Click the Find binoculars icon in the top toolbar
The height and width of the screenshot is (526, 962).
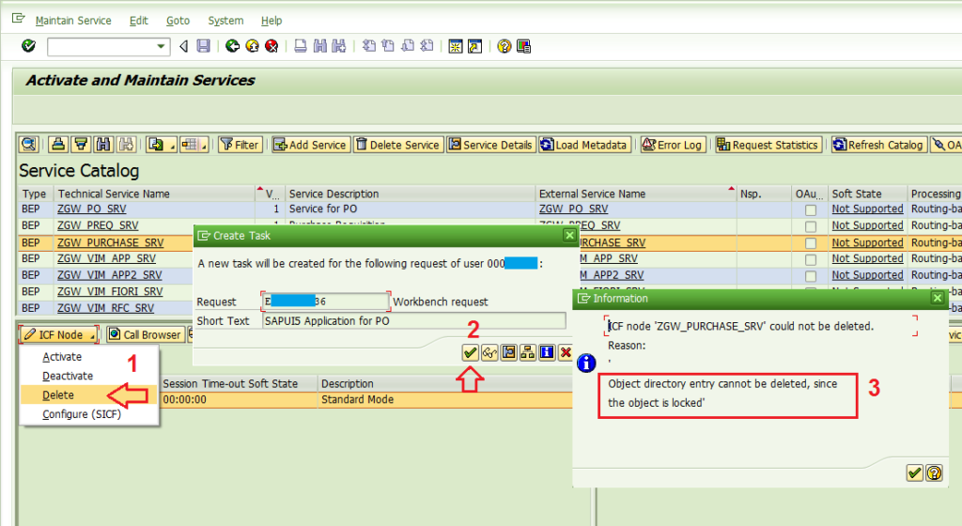click(319, 46)
